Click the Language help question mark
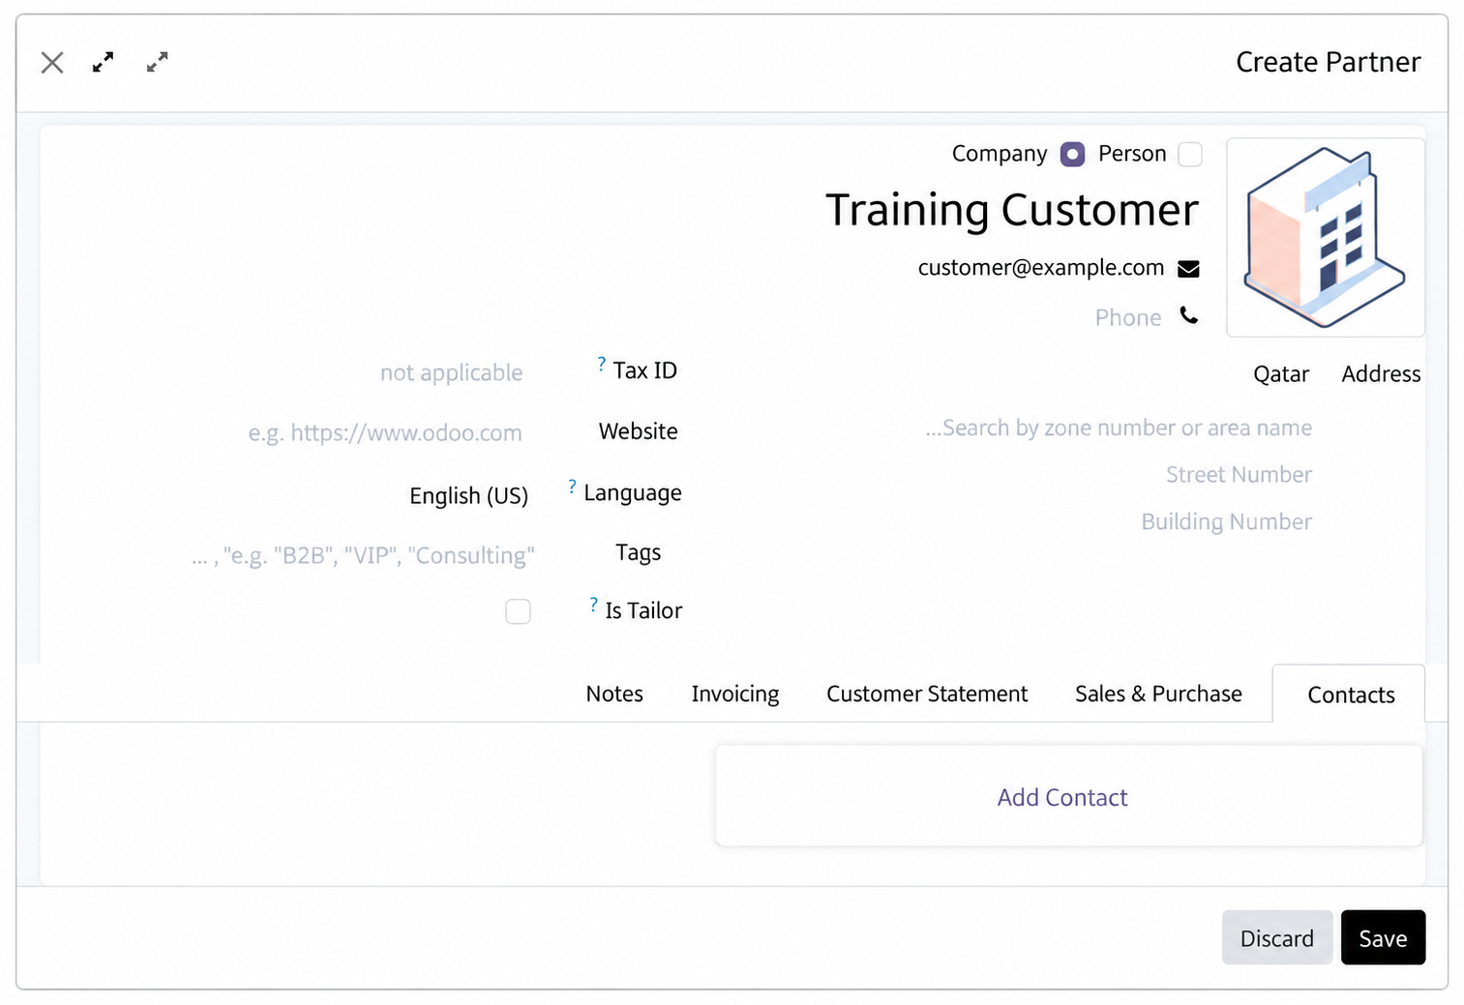The image size is (1464, 1005). tap(572, 486)
